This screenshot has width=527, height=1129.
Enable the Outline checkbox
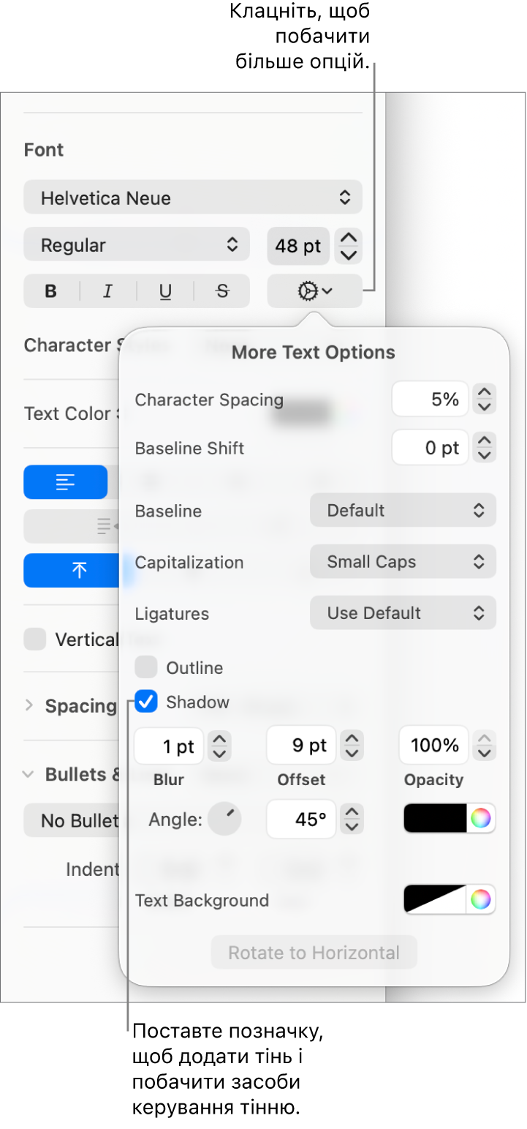tap(146, 667)
